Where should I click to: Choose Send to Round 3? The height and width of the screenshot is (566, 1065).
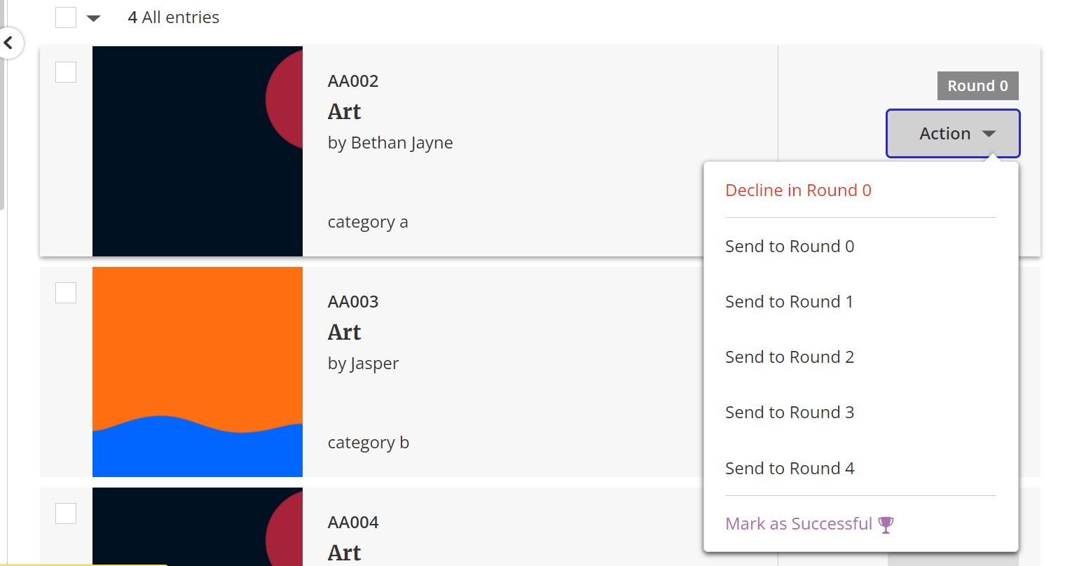pos(790,413)
